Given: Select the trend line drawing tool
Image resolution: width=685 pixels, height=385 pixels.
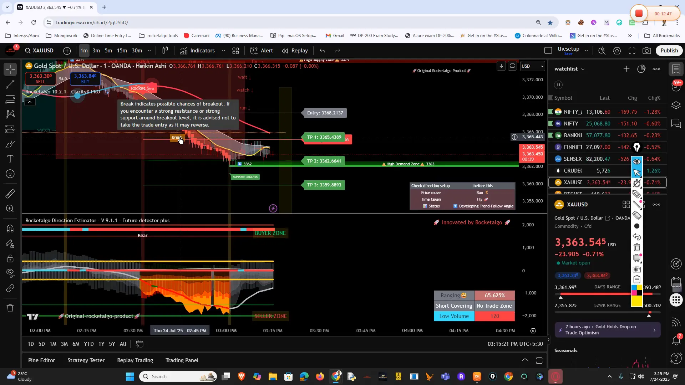Looking at the screenshot, I should point(10,84).
